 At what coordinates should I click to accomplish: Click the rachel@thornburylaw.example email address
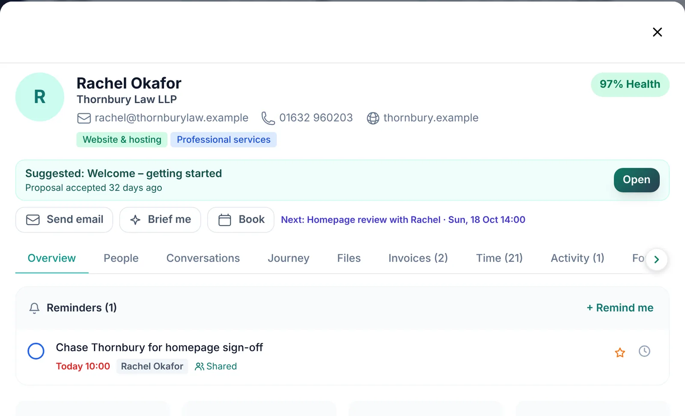(171, 118)
